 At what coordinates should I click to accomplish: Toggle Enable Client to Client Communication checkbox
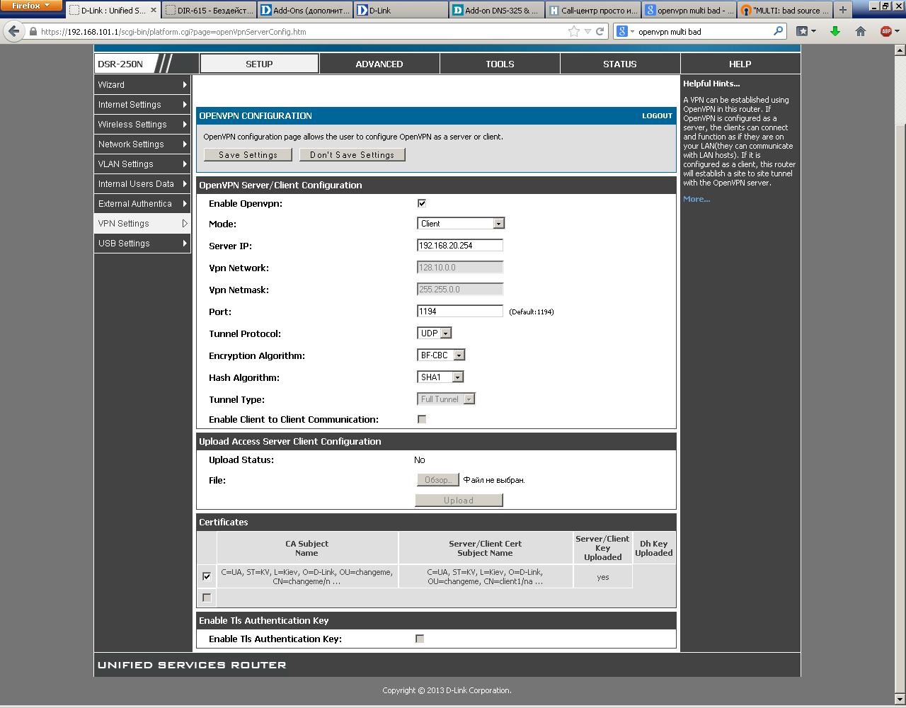(422, 419)
